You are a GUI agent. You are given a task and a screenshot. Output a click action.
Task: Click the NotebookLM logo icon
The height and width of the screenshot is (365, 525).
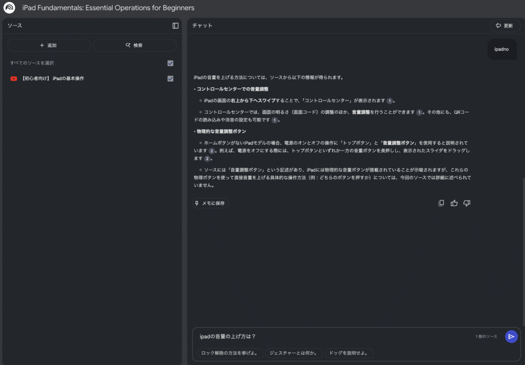pyautogui.click(x=9, y=7)
